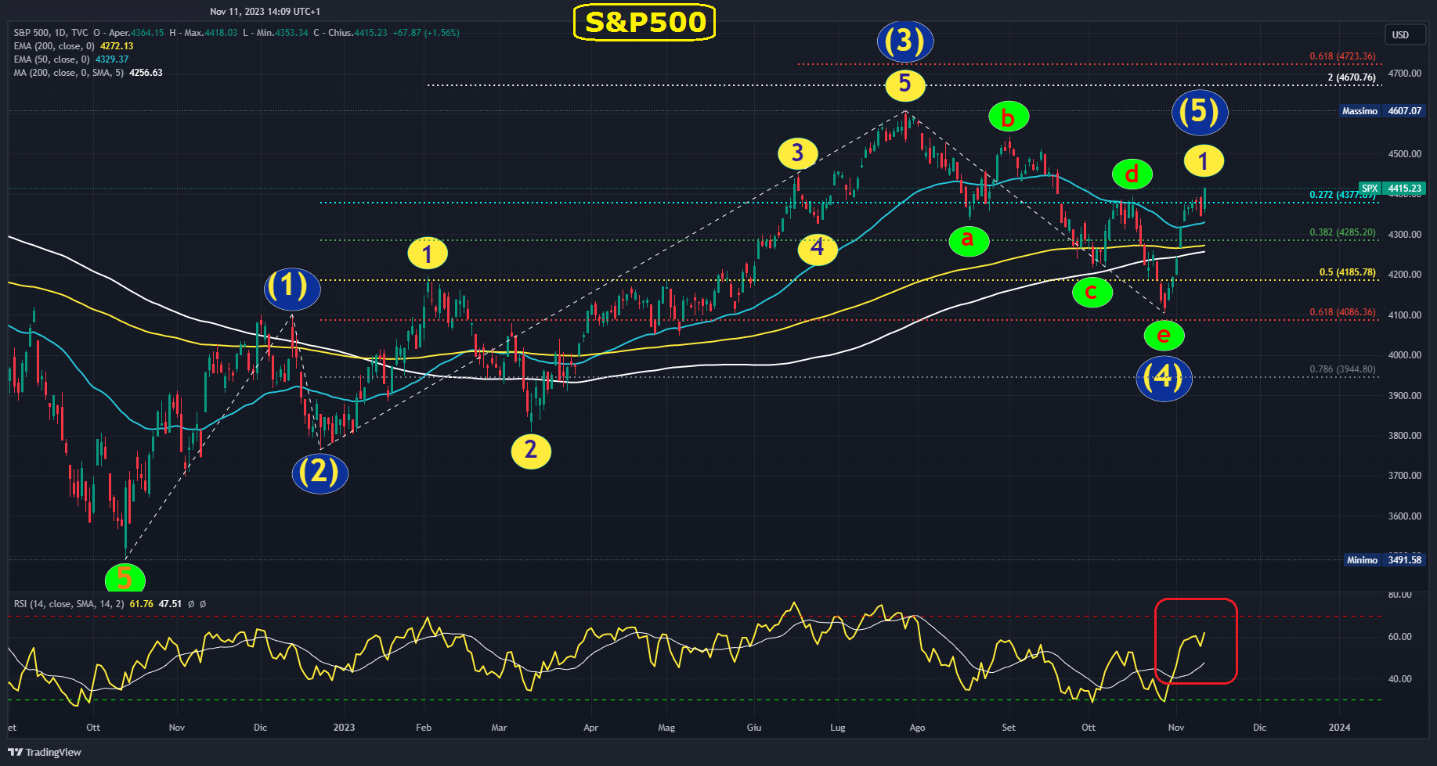The image size is (1437, 766).
Task: Click the 4000.00 price axis value
Action: pyautogui.click(x=1405, y=355)
